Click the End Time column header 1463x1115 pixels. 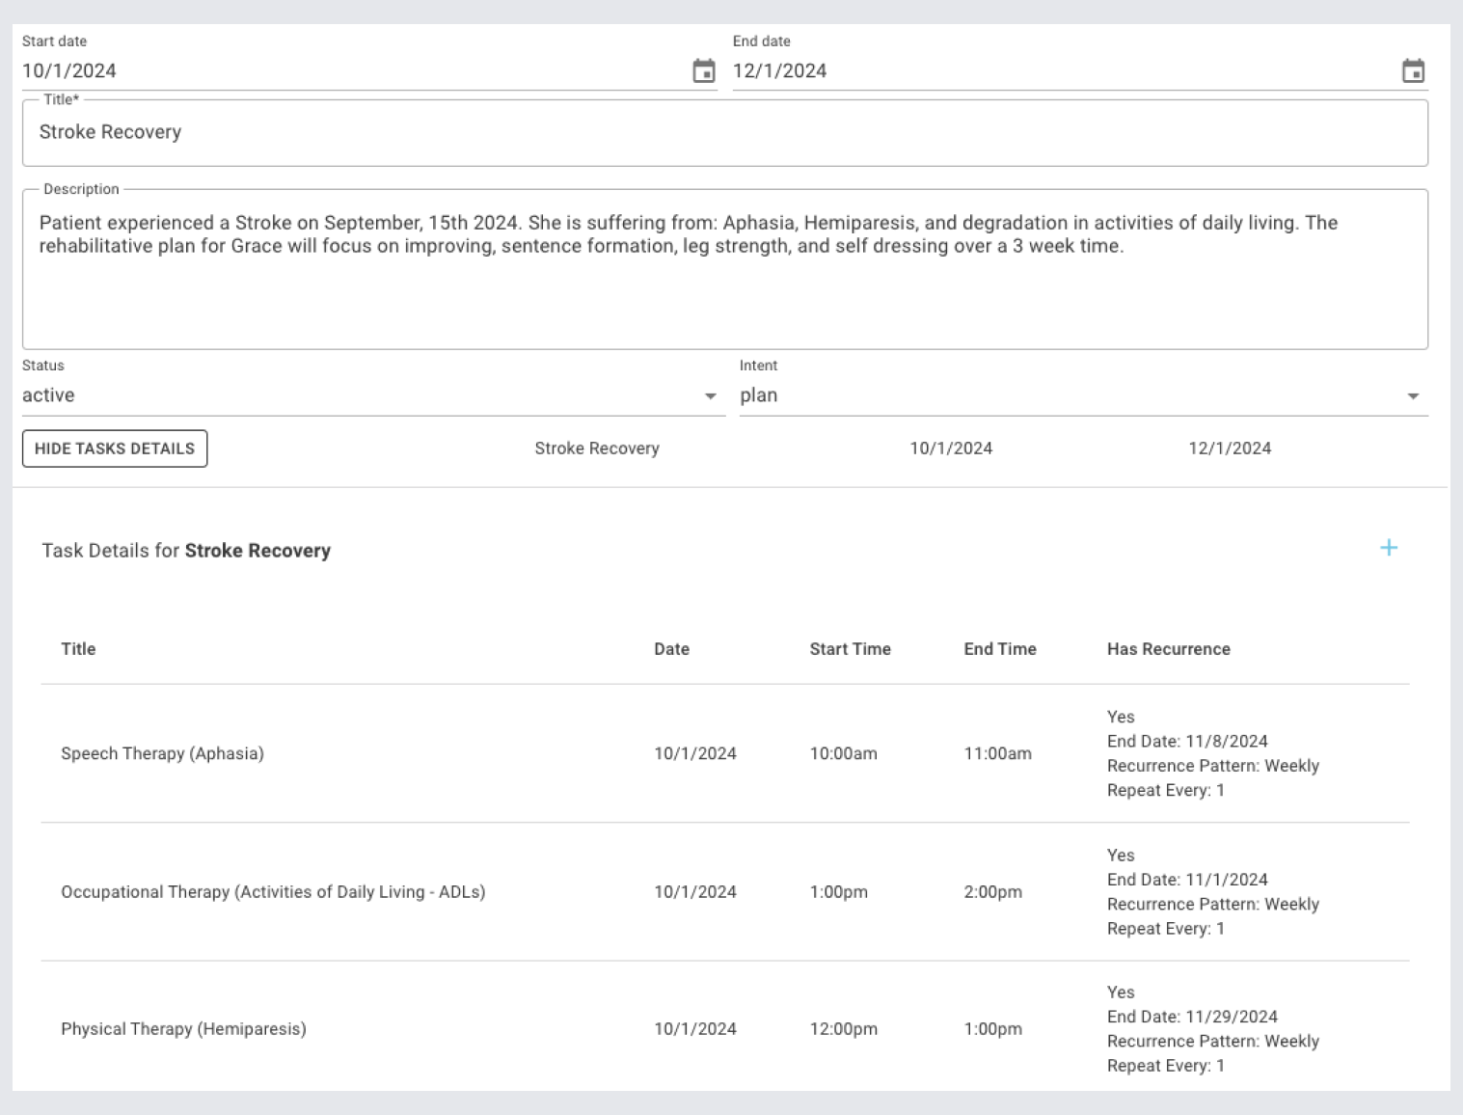pos(999,649)
